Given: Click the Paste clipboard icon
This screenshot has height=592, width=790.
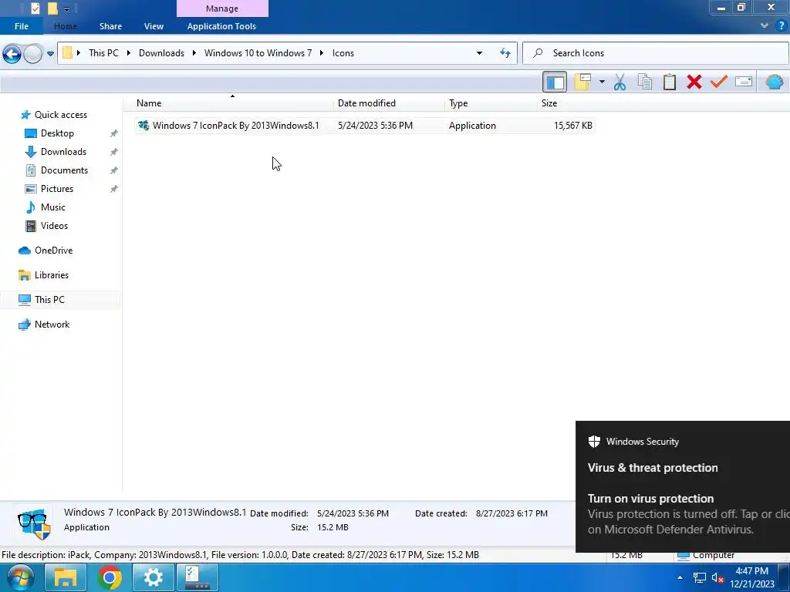Looking at the screenshot, I should (x=670, y=82).
